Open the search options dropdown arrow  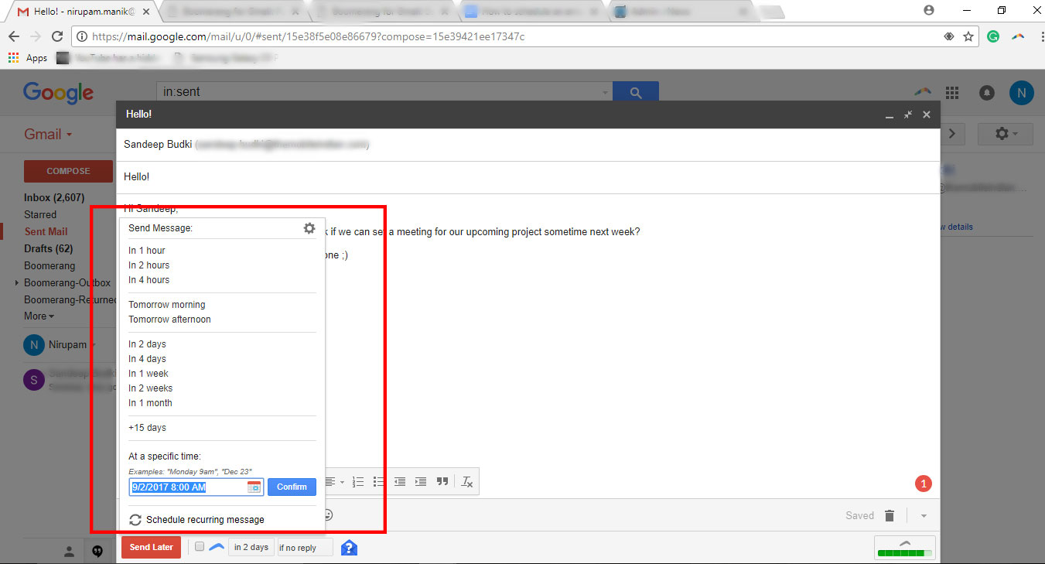606,92
